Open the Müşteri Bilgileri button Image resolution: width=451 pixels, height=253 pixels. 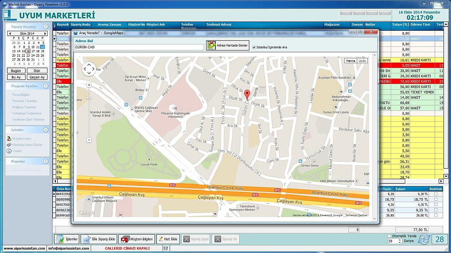coord(137,239)
